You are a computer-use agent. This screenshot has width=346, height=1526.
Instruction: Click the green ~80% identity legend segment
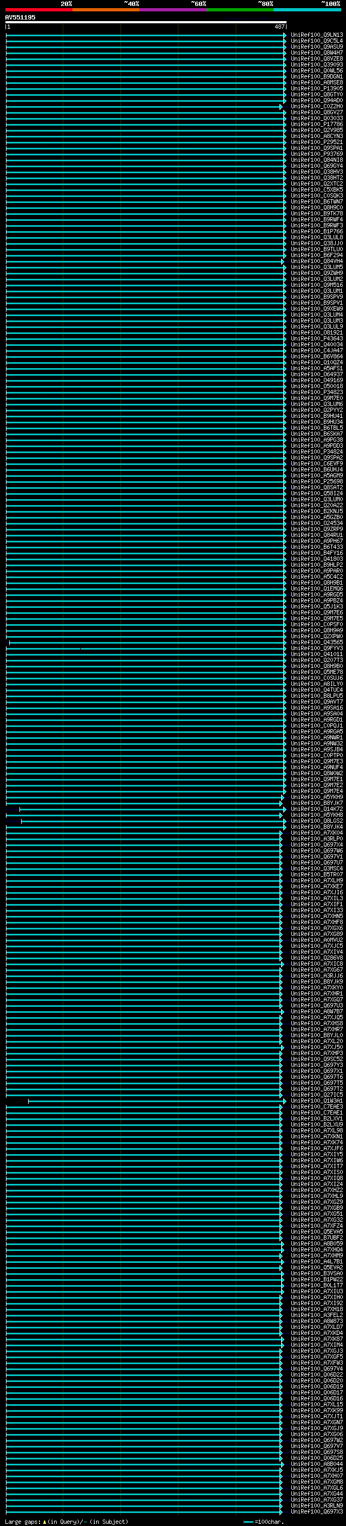(x=240, y=10)
